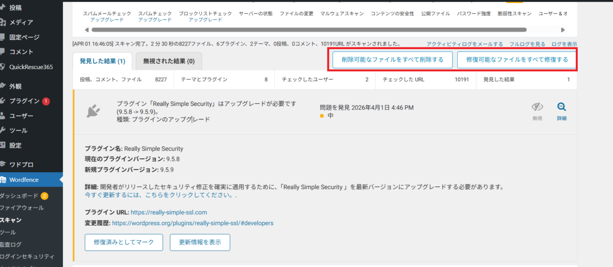613x267 pixels.
Task: Click the magnifier 詳細 icon
Action: 561,107
